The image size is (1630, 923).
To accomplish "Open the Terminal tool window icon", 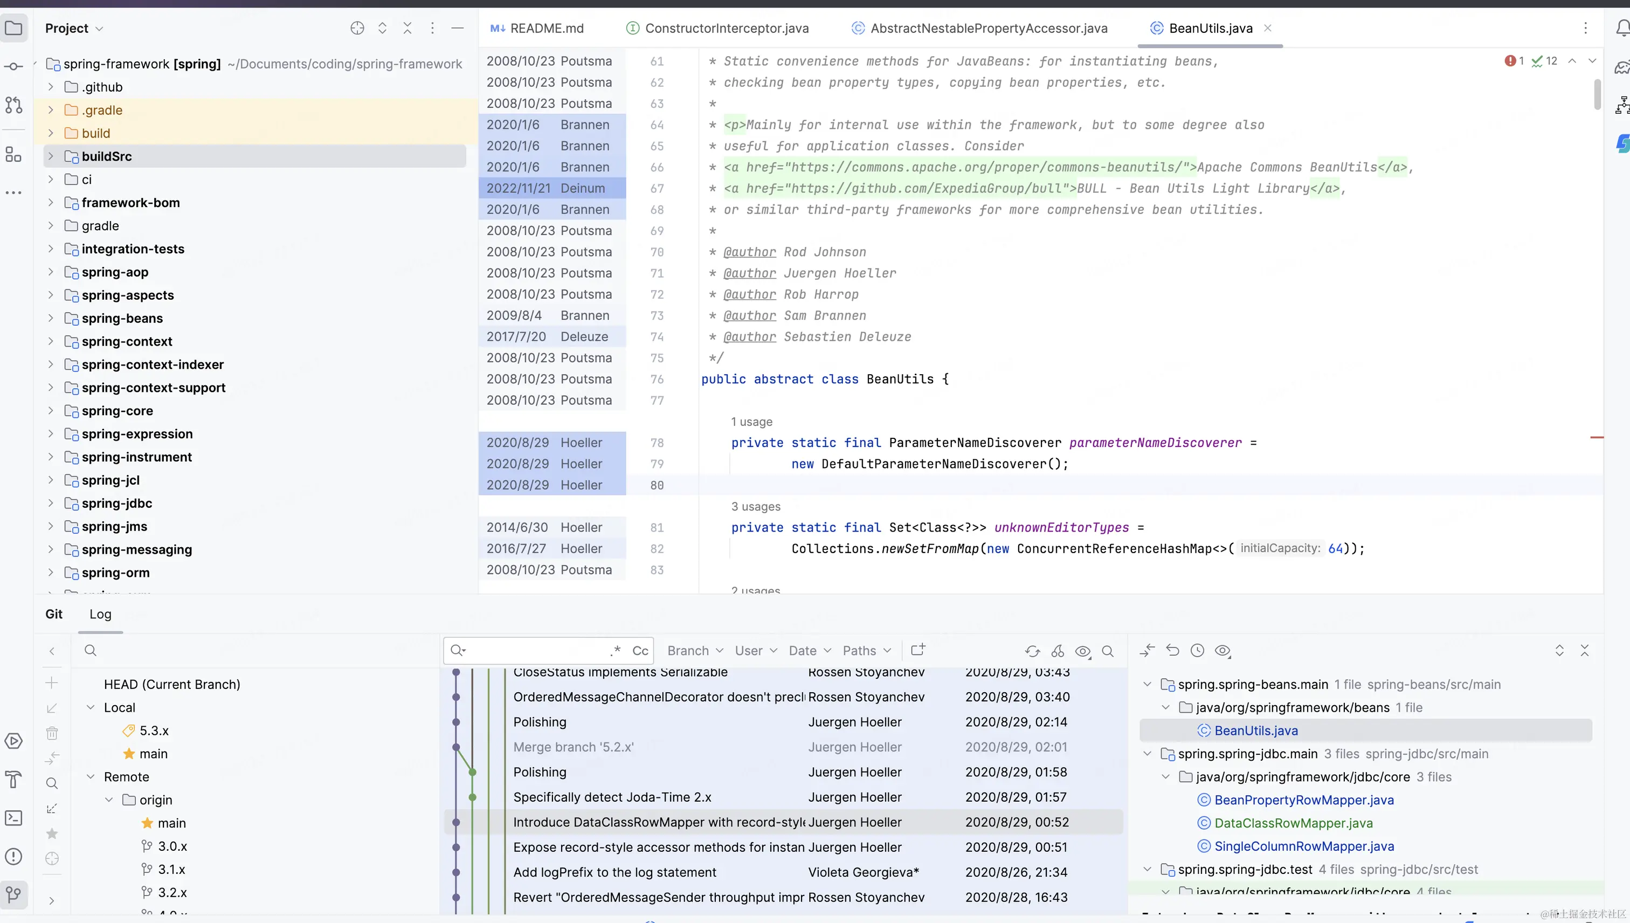I will [x=13, y=818].
